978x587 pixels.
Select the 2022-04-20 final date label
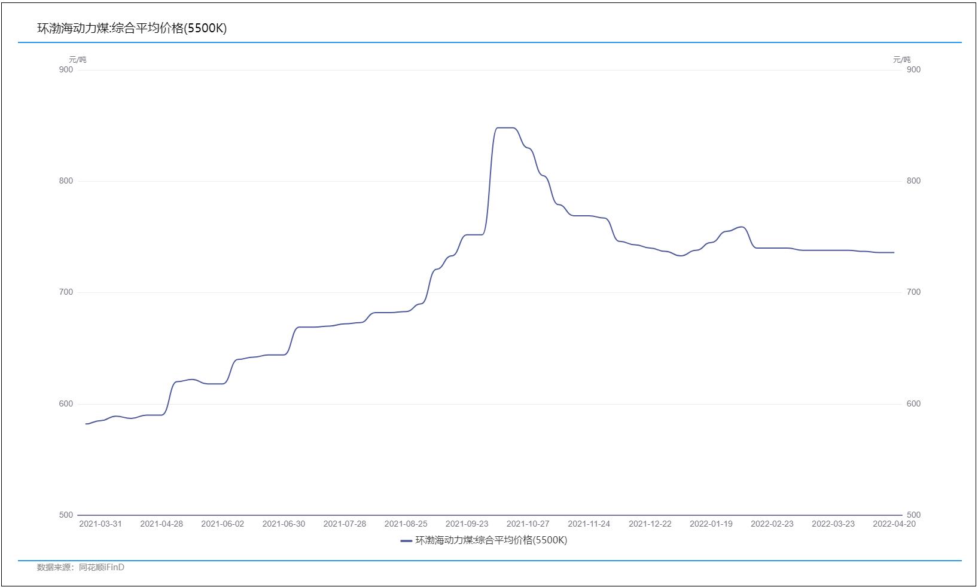pos(894,524)
